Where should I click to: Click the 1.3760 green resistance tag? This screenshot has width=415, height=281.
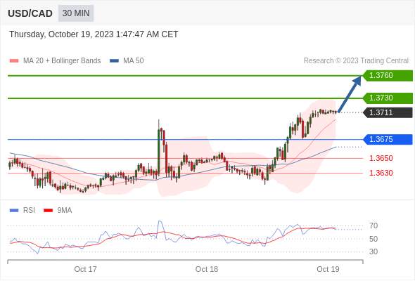click(x=388, y=76)
